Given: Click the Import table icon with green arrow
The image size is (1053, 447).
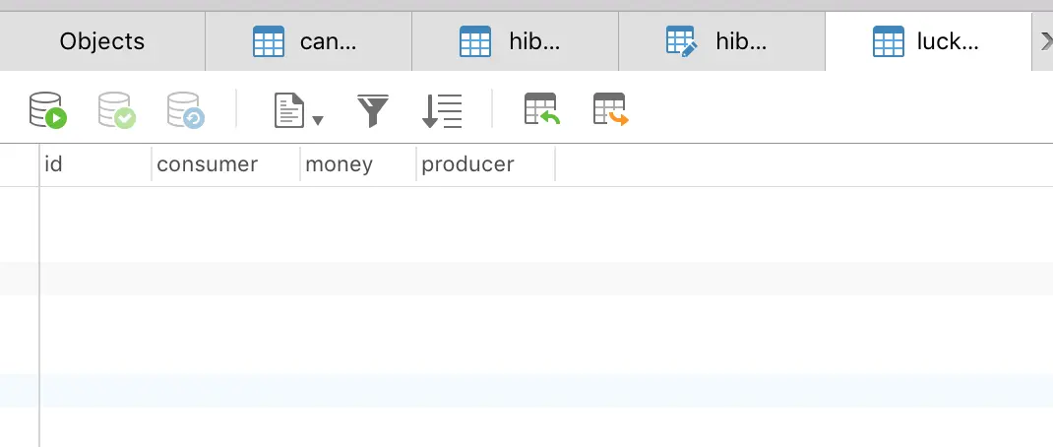Looking at the screenshot, I should [541, 110].
